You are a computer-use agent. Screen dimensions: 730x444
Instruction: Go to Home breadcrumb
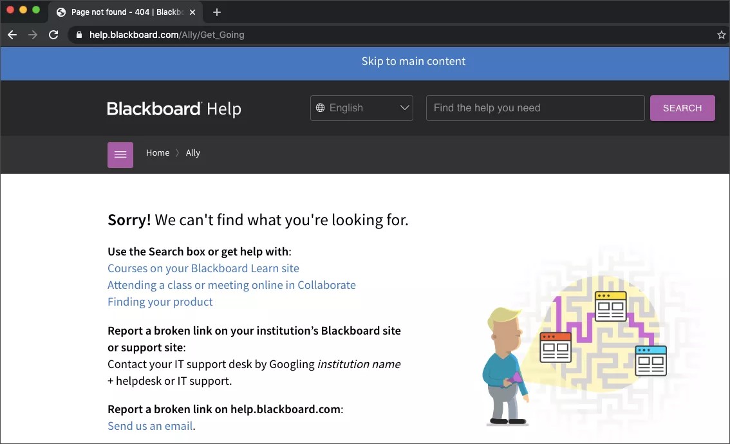158,153
